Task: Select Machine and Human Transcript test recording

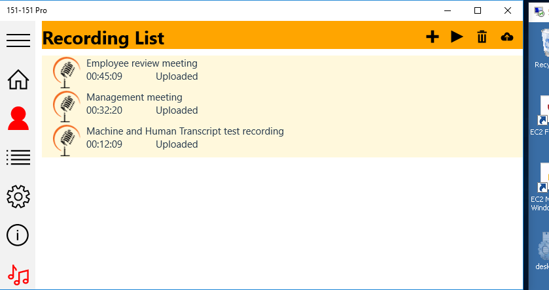Action: 185,131
